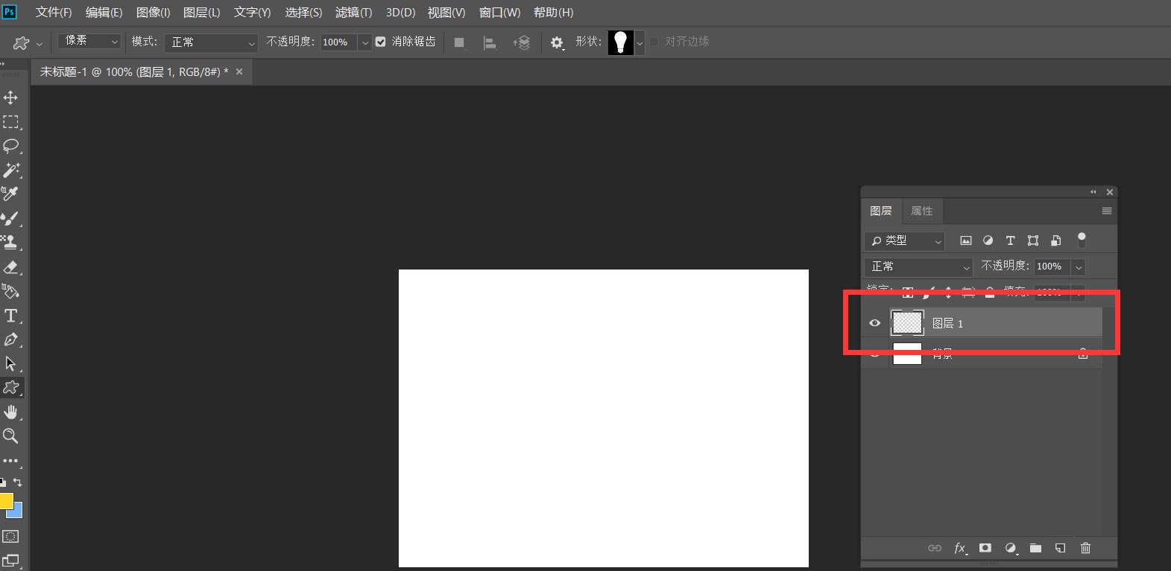Select the Brush tool
Image resolution: width=1171 pixels, height=571 pixels.
[10, 218]
